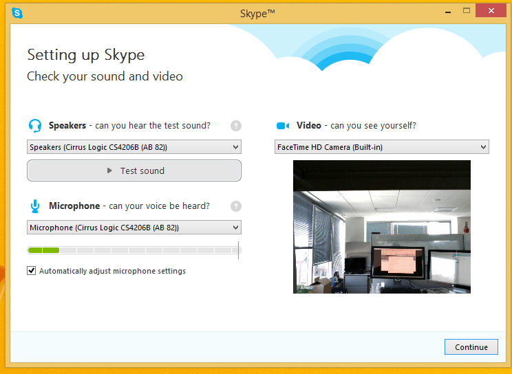Open the Microphone device dropdown

[134, 228]
